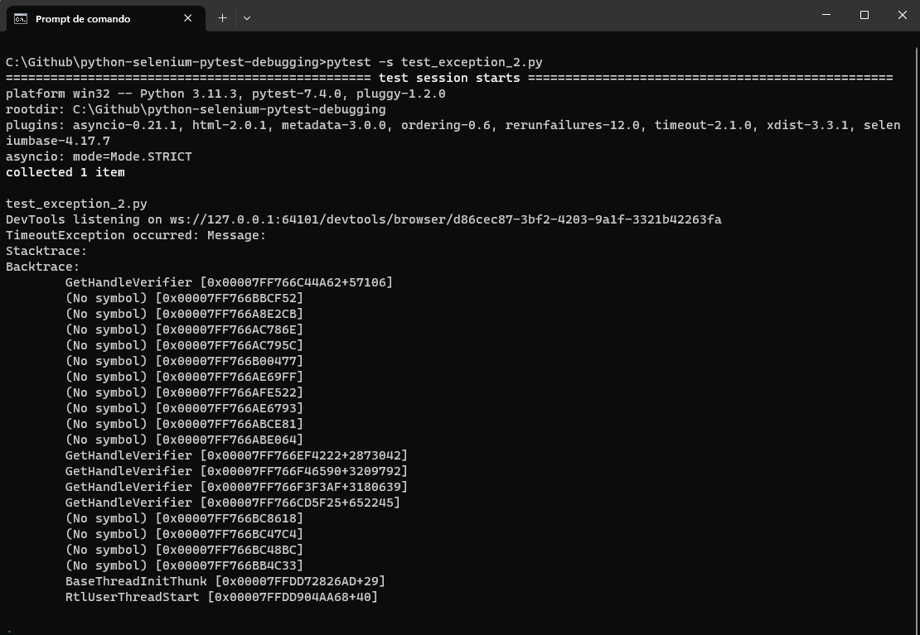Maximize the terminal window
Viewport: 920px width, 635px height.
[x=864, y=15]
